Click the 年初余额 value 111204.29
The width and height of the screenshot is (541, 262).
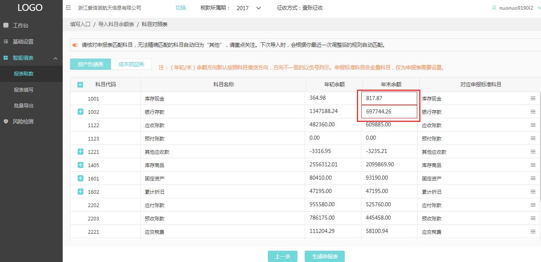(322, 231)
